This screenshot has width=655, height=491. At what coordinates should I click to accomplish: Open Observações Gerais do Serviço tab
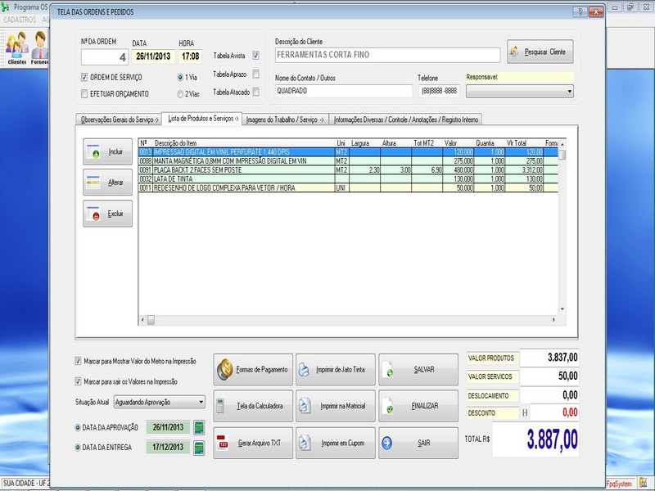pyautogui.click(x=119, y=119)
